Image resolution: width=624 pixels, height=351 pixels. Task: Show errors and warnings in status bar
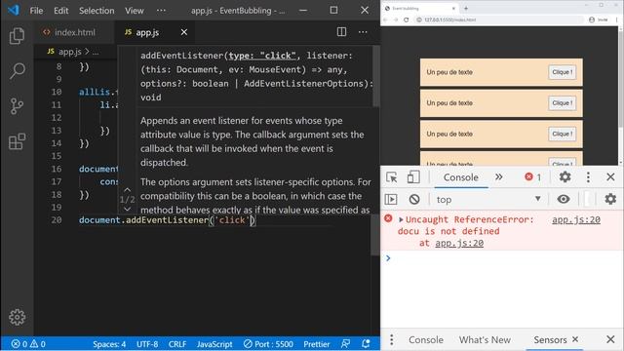pos(28,344)
